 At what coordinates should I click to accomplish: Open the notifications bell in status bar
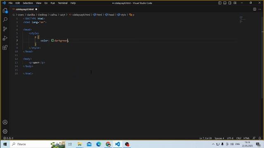pyautogui.click(x=259, y=138)
